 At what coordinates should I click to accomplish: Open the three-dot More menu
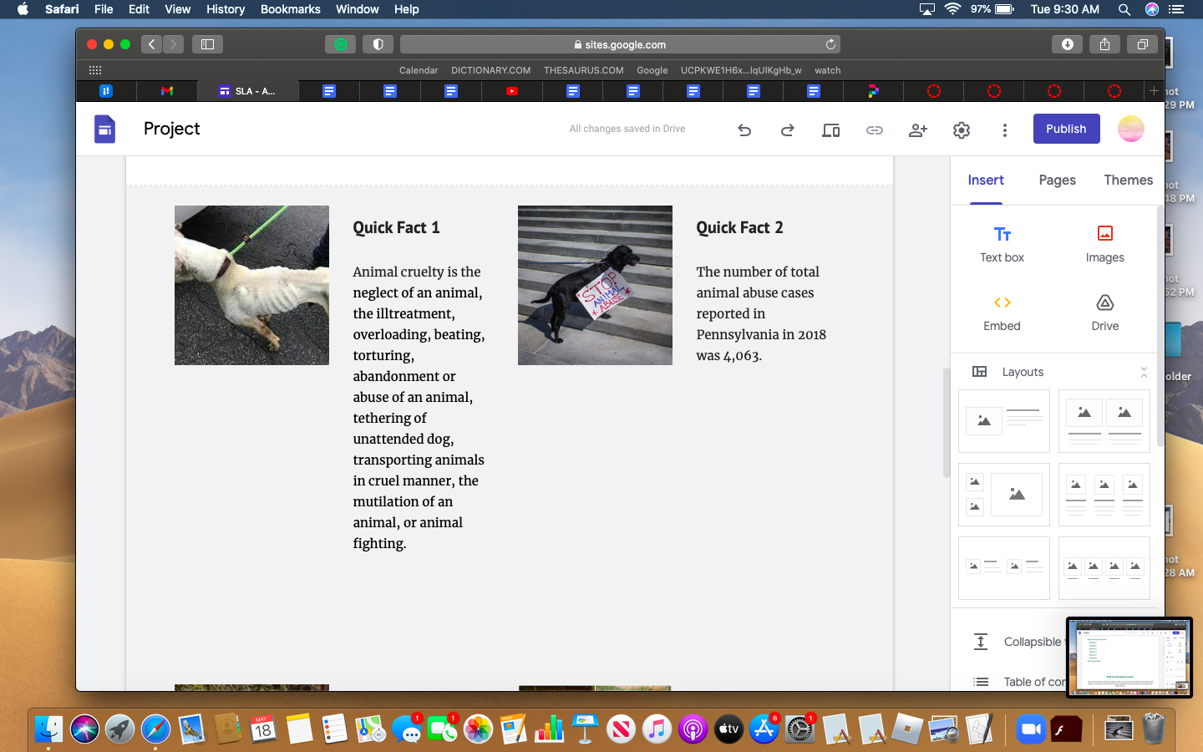click(x=1004, y=130)
